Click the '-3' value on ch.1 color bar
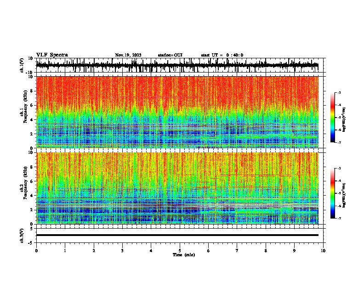 click(339, 92)
